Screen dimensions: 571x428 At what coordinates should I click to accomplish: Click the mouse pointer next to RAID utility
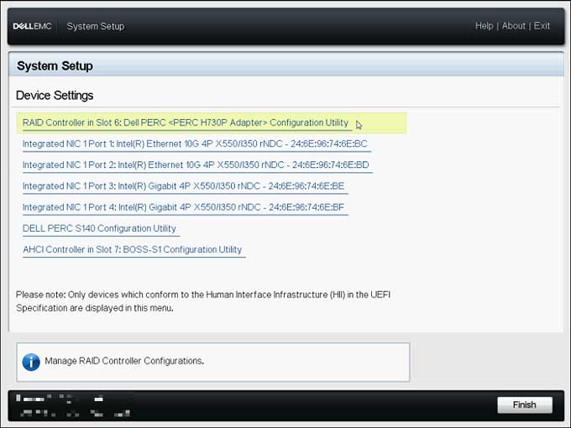(x=359, y=125)
